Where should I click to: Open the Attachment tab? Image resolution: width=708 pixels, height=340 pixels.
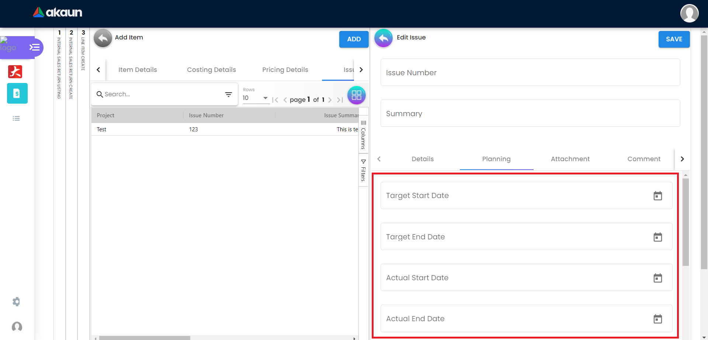[x=570, y=159]
